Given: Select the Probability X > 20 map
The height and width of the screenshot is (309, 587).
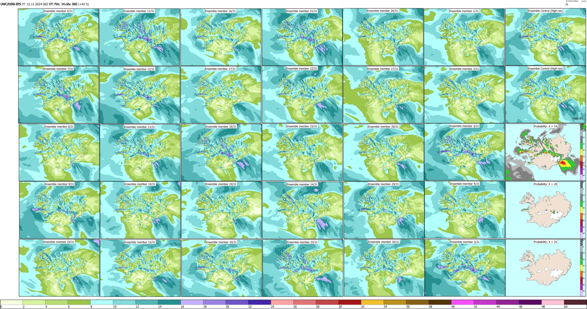Looking at the screenshot, I should (x=546, y=210).
